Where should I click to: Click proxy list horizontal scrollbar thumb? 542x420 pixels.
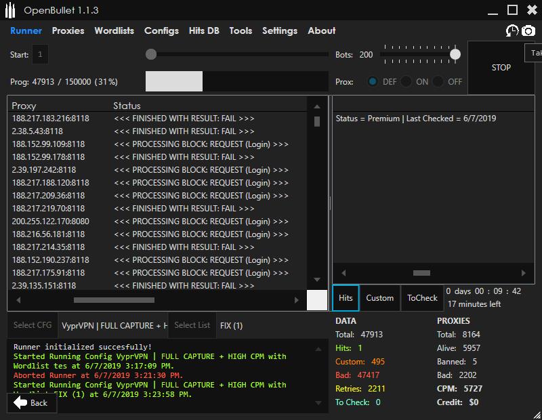click(114, 300)
